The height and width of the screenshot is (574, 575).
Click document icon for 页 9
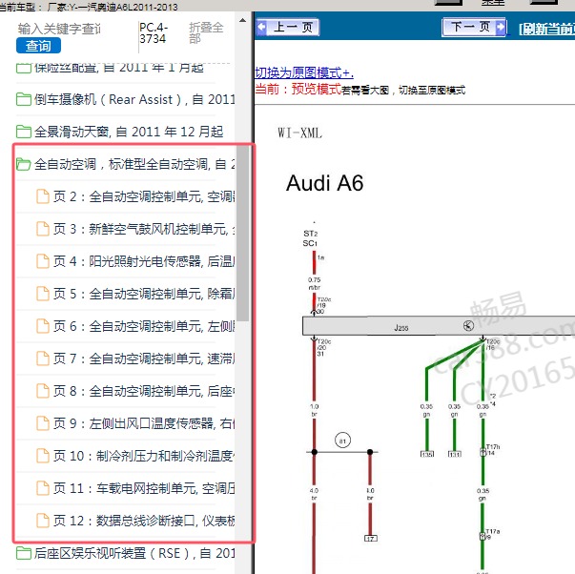pos(43,423)
